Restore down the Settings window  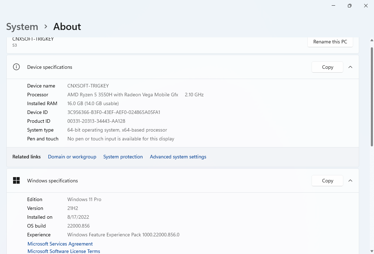(x=349, y=6)
